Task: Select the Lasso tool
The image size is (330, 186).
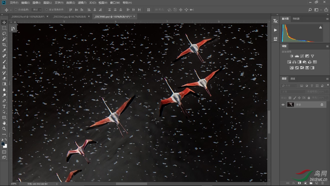Action: coord(4,34)
